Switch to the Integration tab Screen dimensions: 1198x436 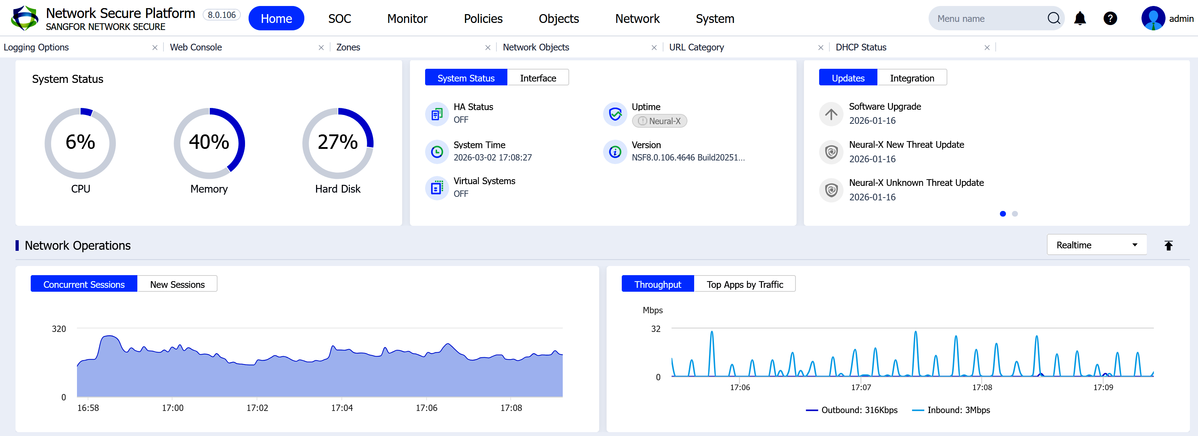tap(912, 78)
